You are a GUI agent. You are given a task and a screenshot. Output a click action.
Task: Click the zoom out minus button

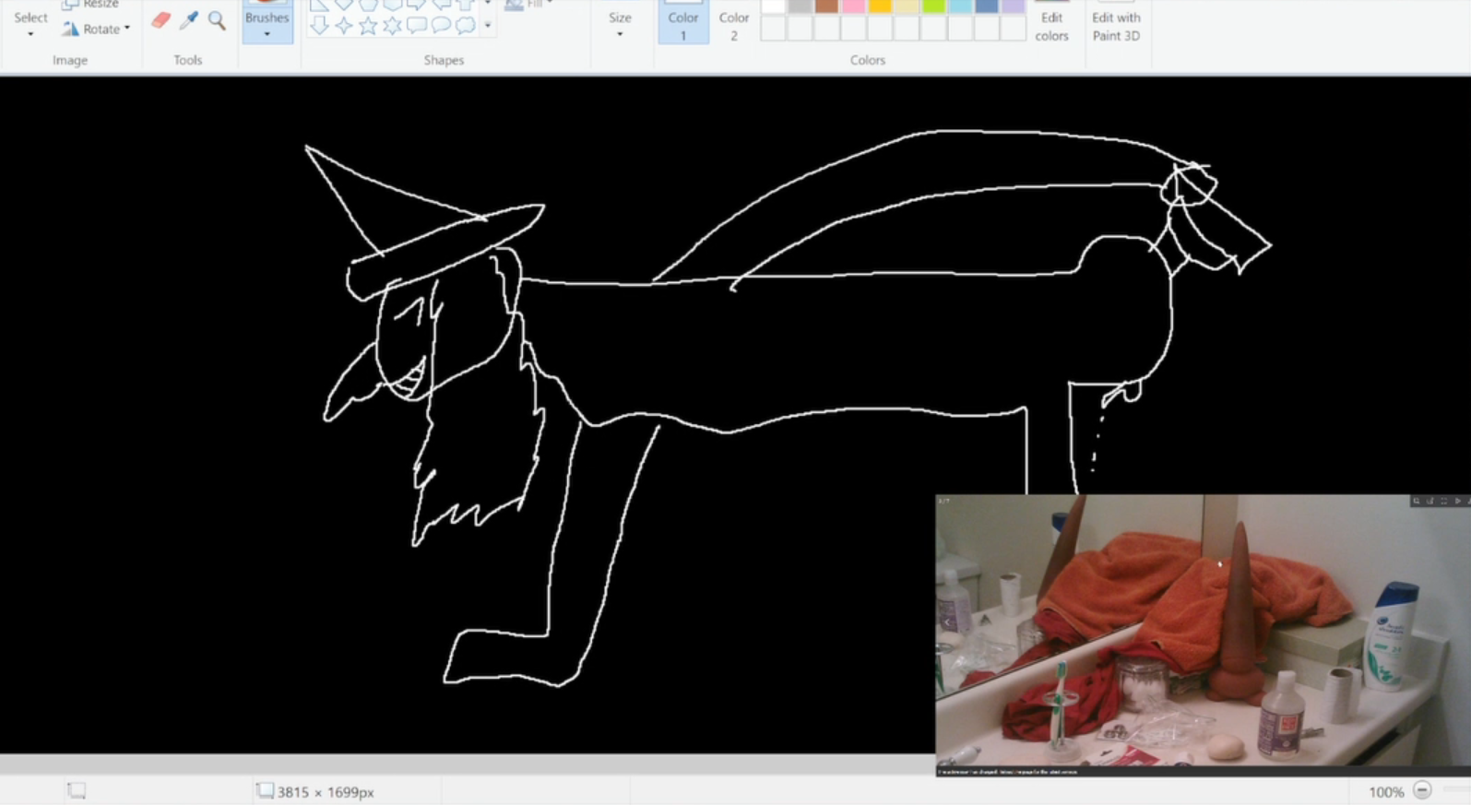coord(1422,790)
